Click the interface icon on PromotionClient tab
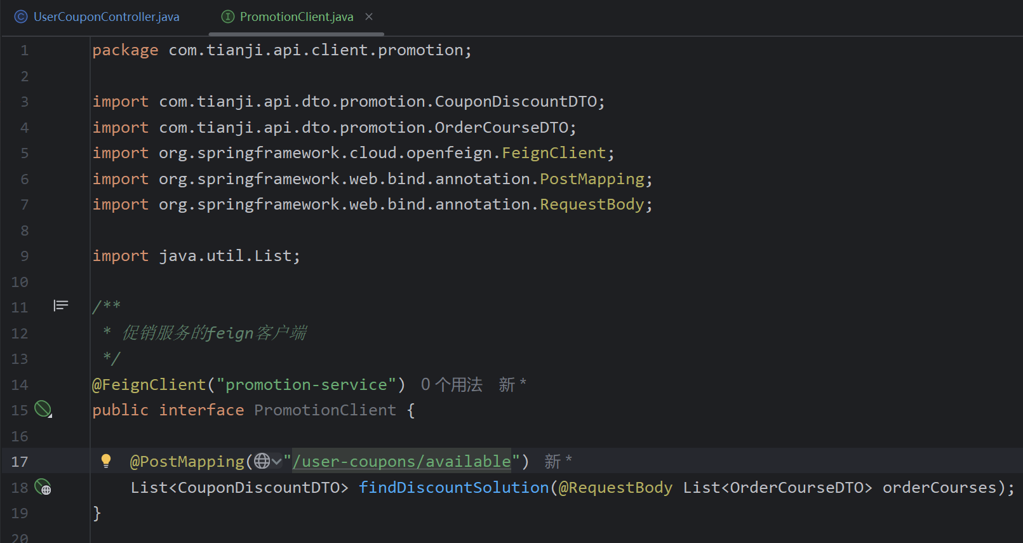This screenshot has height=543, width=1023. 227,17
